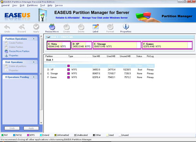The image size is (196, 142).
Task: Open the Tool menu
Action: point(42,5)
